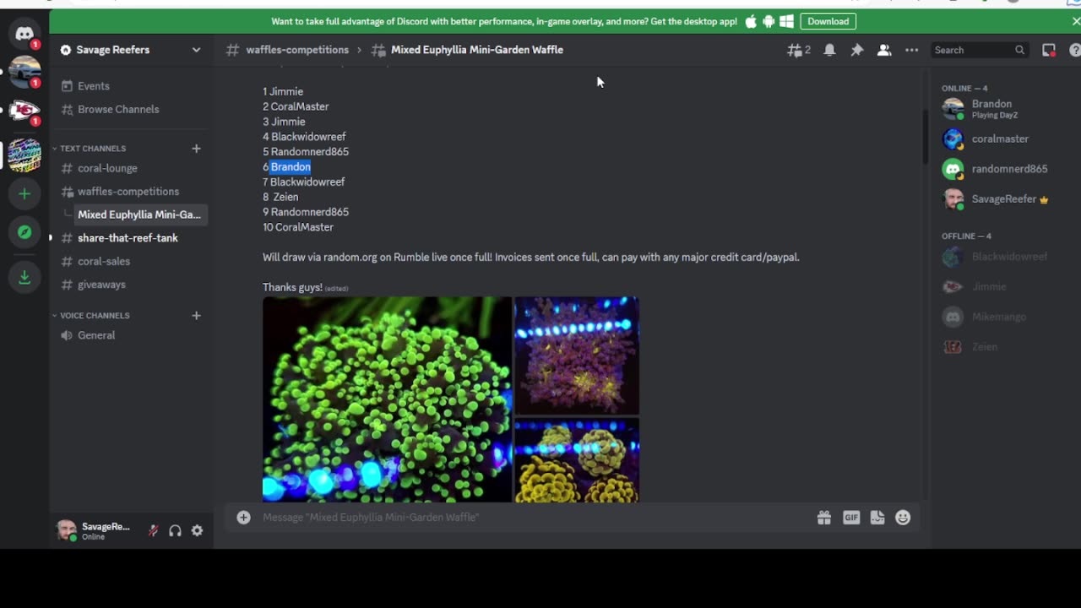
Task: Toggle the member list icon
Action: point(884,50)
